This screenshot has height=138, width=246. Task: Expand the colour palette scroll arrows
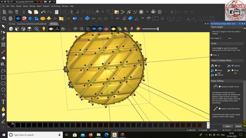pos(208,125)
